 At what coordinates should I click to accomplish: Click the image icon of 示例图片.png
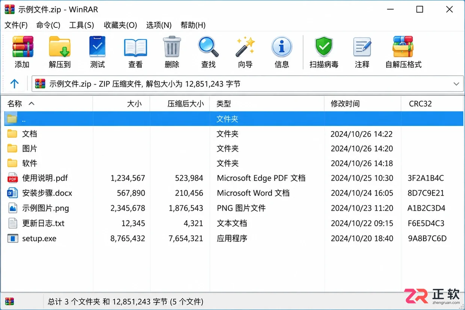12,208
